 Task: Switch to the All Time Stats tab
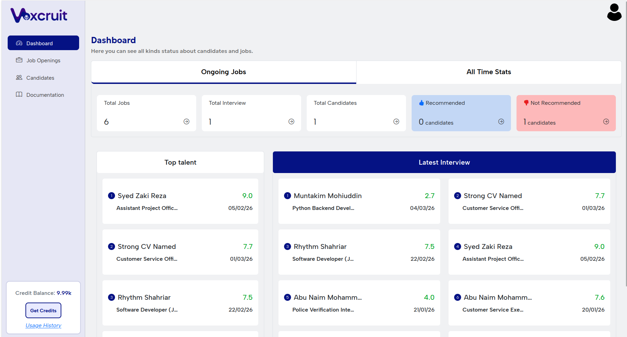[489, 72]
